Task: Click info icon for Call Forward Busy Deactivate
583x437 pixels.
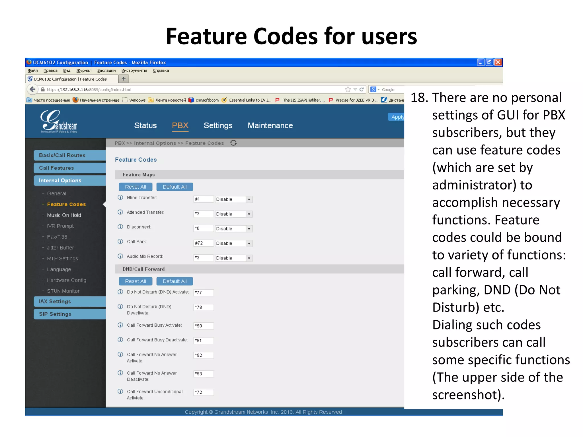Action: 120,340
